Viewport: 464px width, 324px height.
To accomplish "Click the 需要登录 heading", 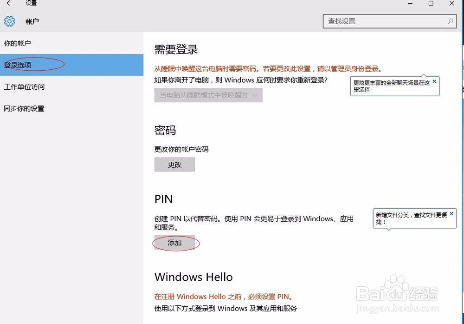I will 176,49.
